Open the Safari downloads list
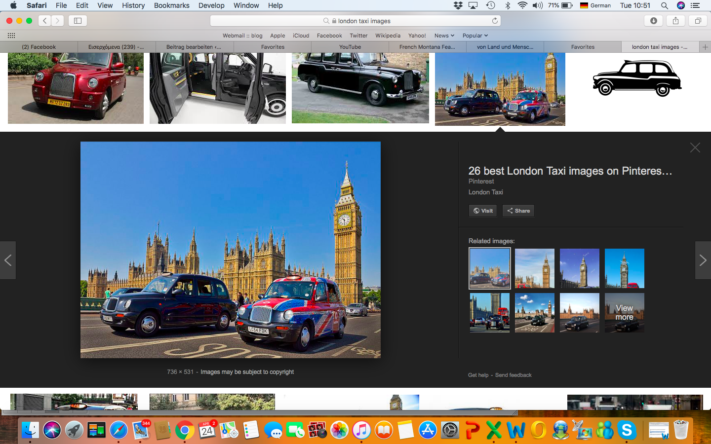 [654, 21]
